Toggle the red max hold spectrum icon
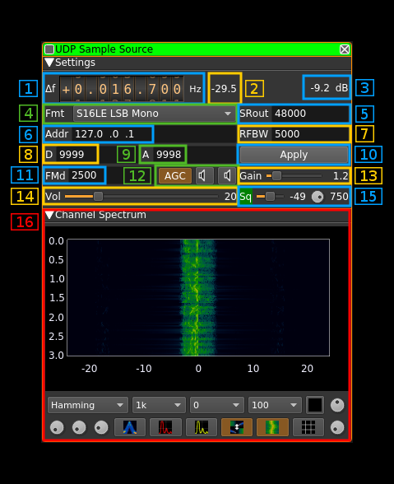The image size is (394, 484). pos(165,427)
